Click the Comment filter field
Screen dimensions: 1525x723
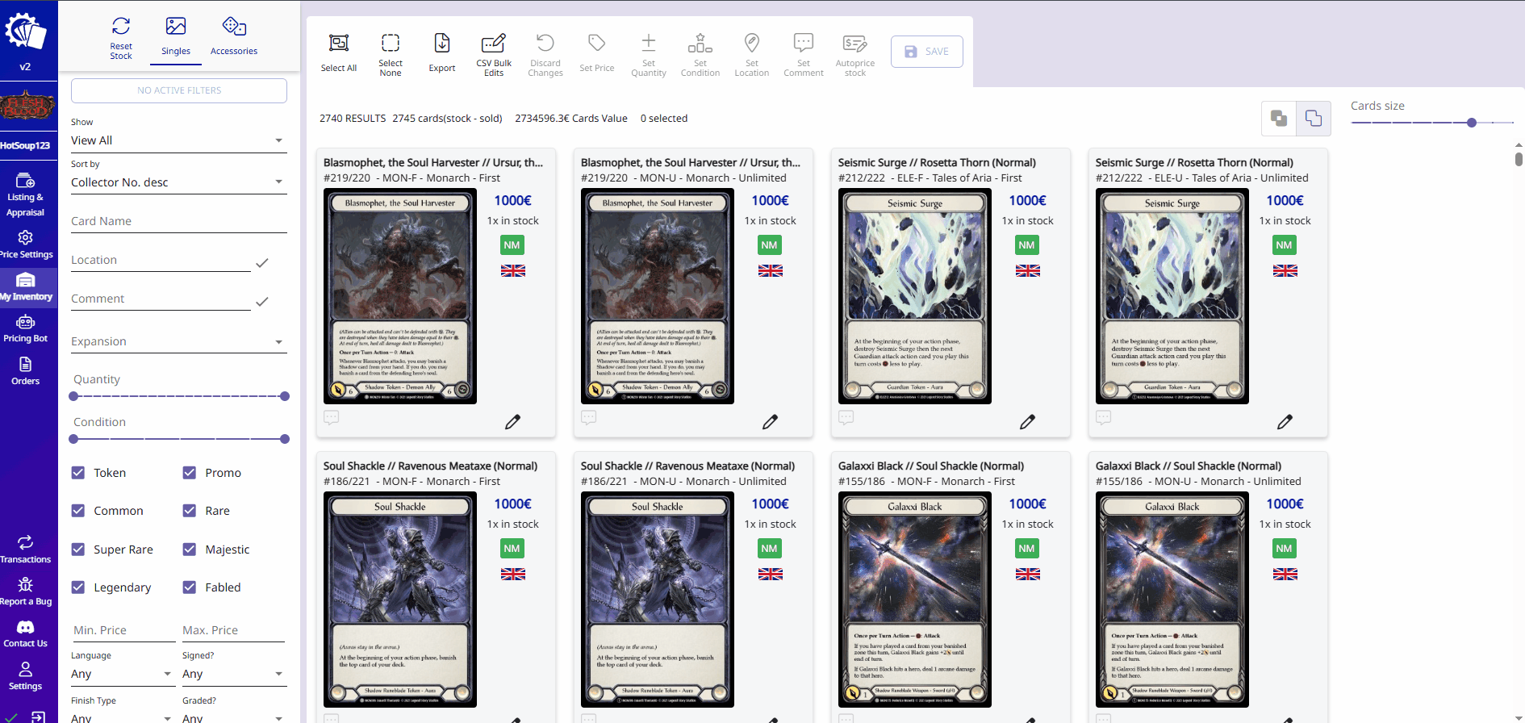point(161,299)
